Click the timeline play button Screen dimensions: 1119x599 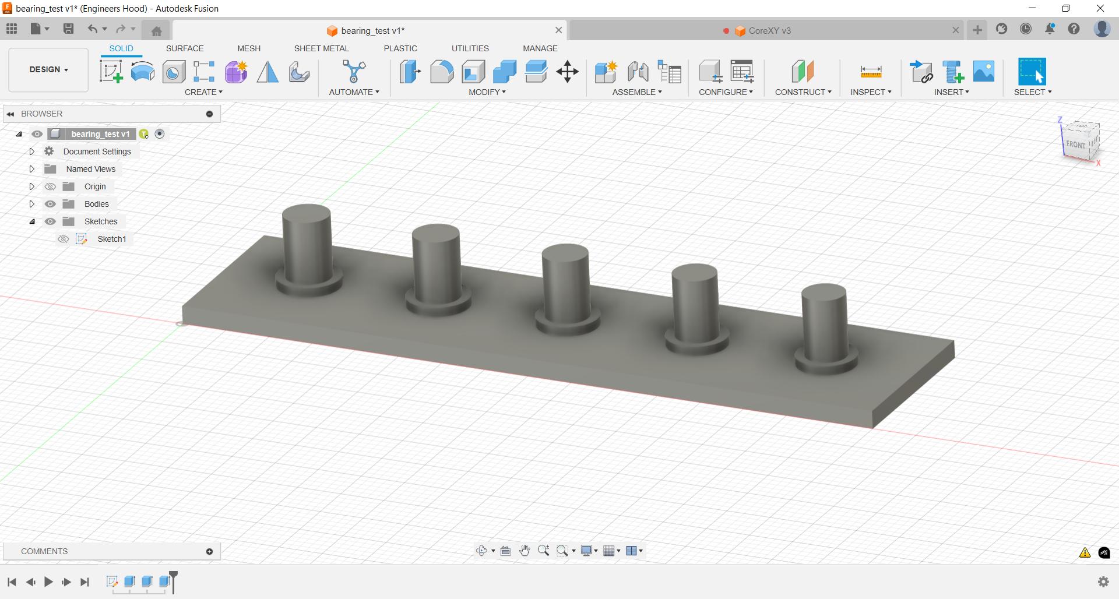coord(48,582)
